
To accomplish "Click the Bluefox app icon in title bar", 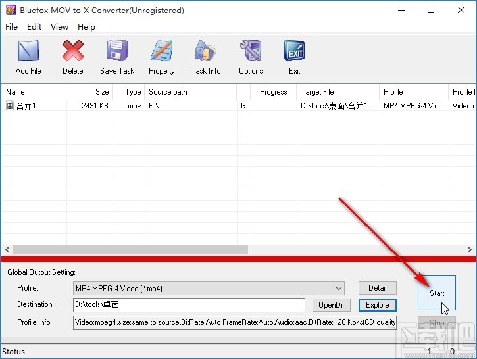I will [x=11, y=10].
